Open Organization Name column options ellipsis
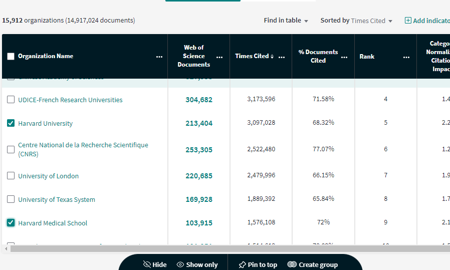Viewport: 450px width, 270px height. (x=159, y=57)
